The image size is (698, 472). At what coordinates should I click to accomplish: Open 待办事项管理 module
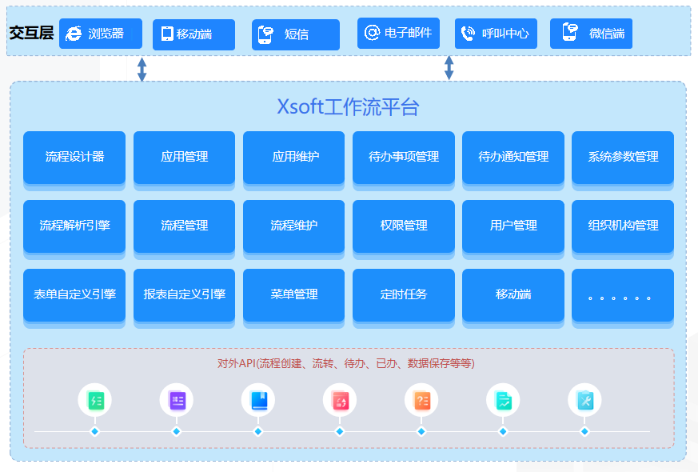coord(403,157)
